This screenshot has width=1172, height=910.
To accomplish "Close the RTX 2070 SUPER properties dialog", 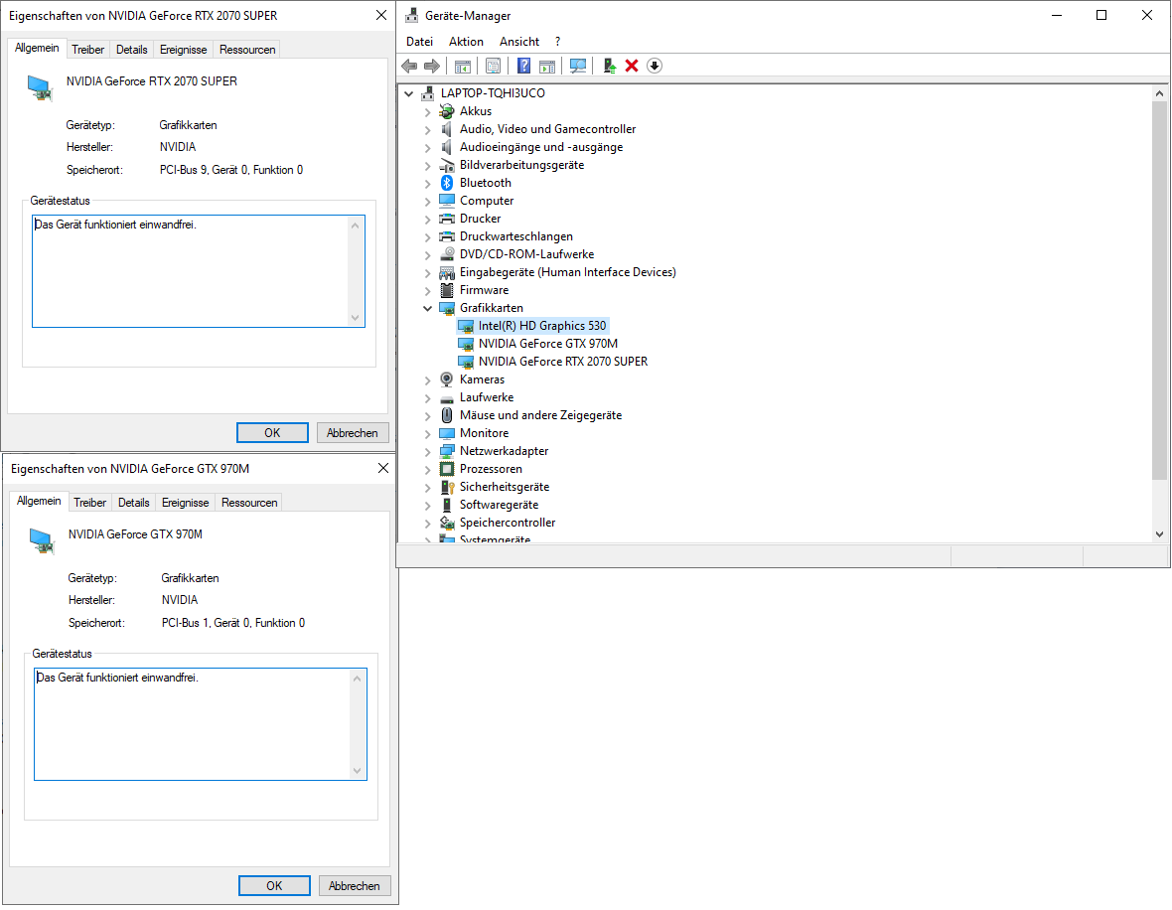I will coord(381,15).
